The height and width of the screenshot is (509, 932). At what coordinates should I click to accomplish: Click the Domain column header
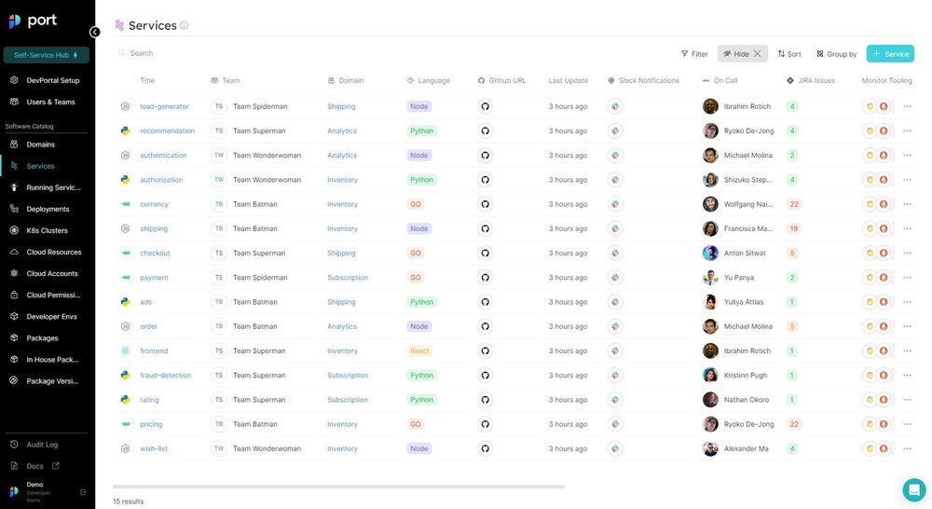click(x=346, y=80)
